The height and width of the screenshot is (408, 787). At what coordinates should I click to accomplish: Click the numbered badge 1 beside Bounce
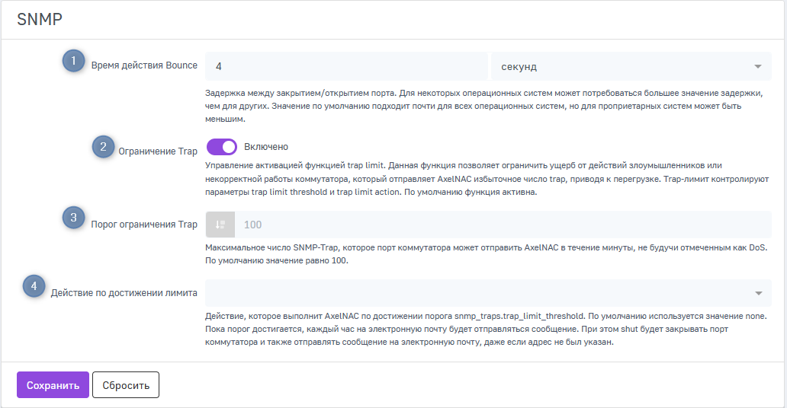coord(73,61)
